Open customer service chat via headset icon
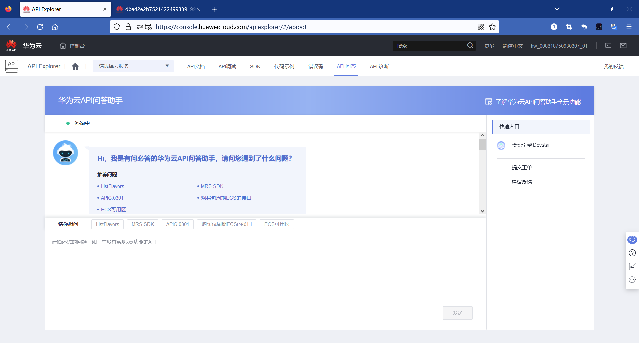 [632, 239]
